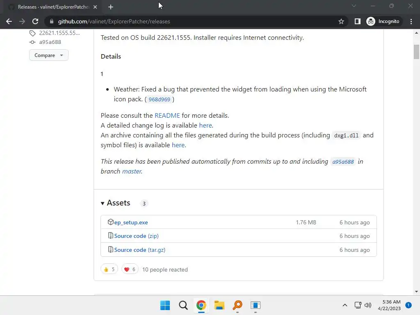Viewport: 420px width, 315px height.
Task: Open the Compare dropdown
Action: click(48, 55)
